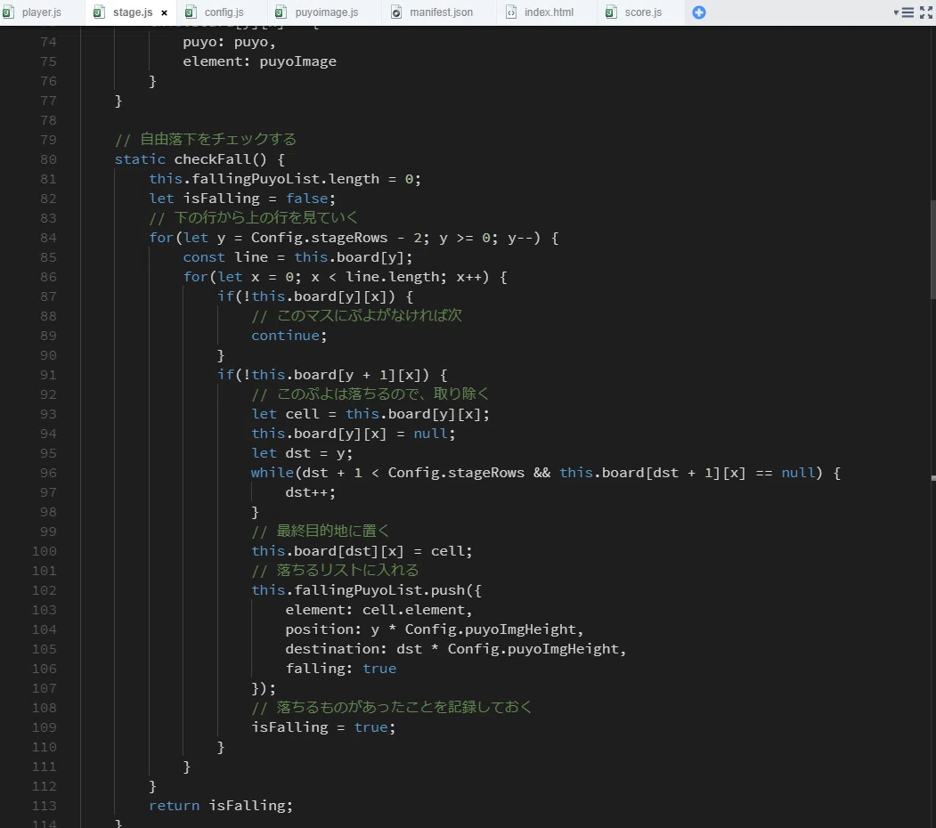The width and height of the screenshot is (936, 828).
Task: Click 'falling: true' property line
Action: tap(341, 669)
